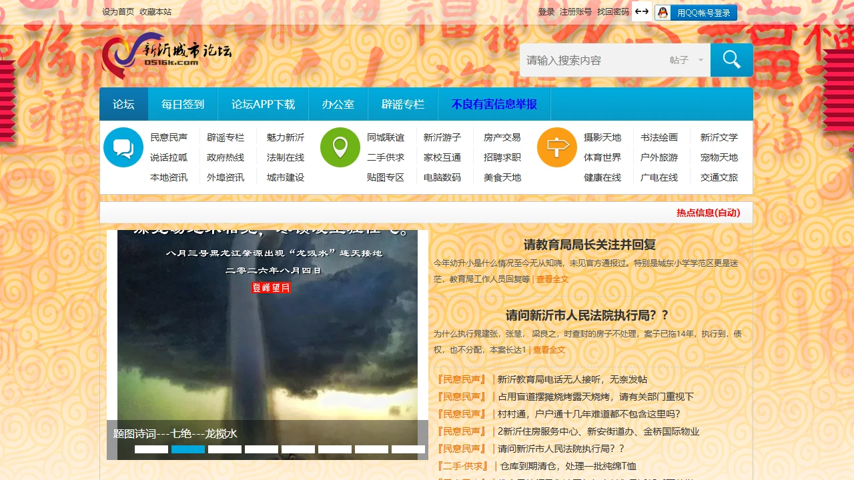
Task: Open the 论坛 navigation tab
Action: (x=123, y=104)
